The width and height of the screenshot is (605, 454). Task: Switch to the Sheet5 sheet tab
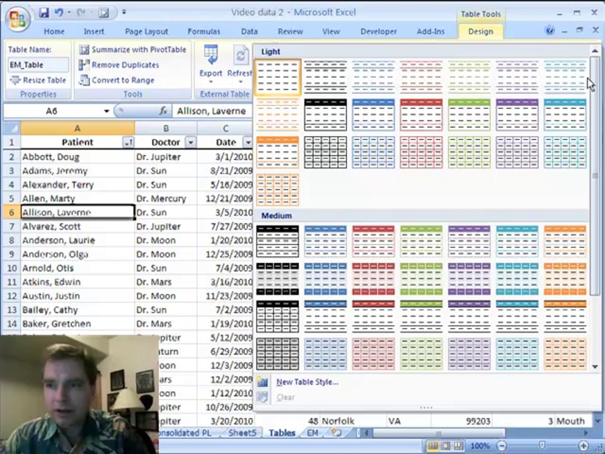242,433
